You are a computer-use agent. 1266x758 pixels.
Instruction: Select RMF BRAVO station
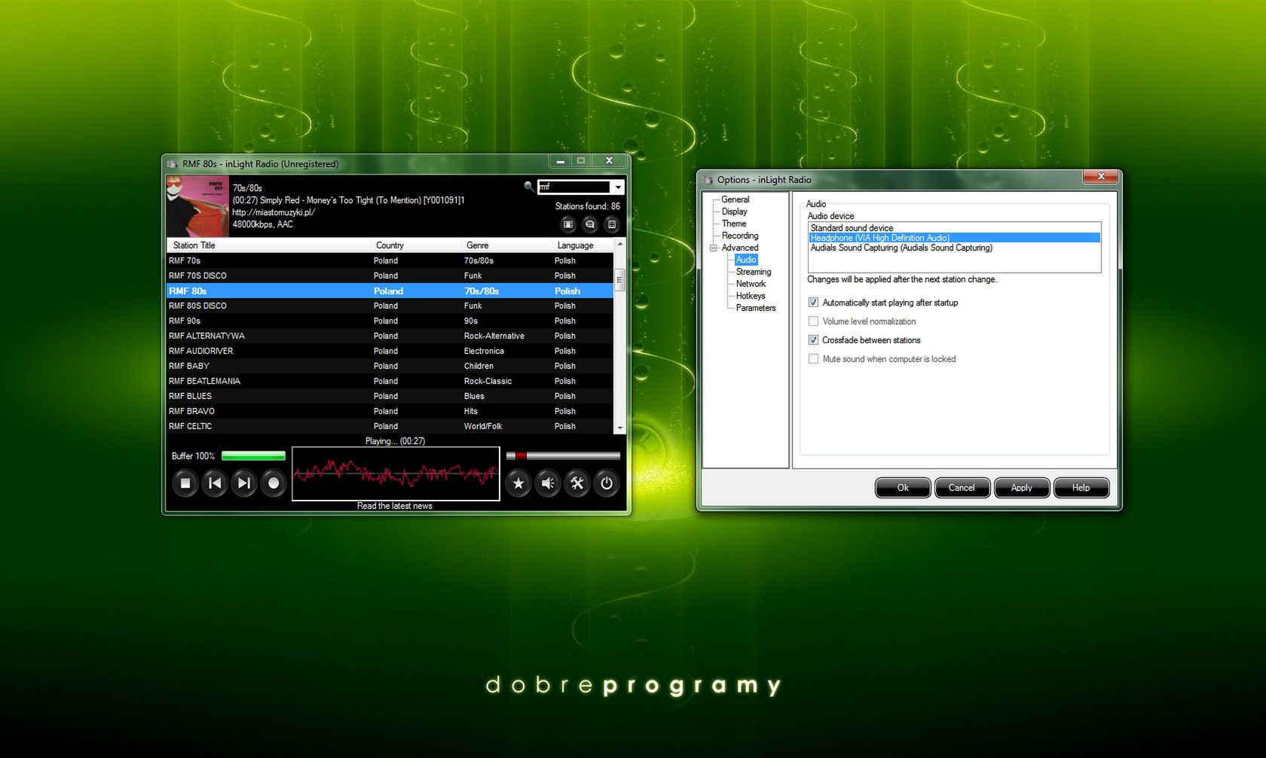point(390,411)
